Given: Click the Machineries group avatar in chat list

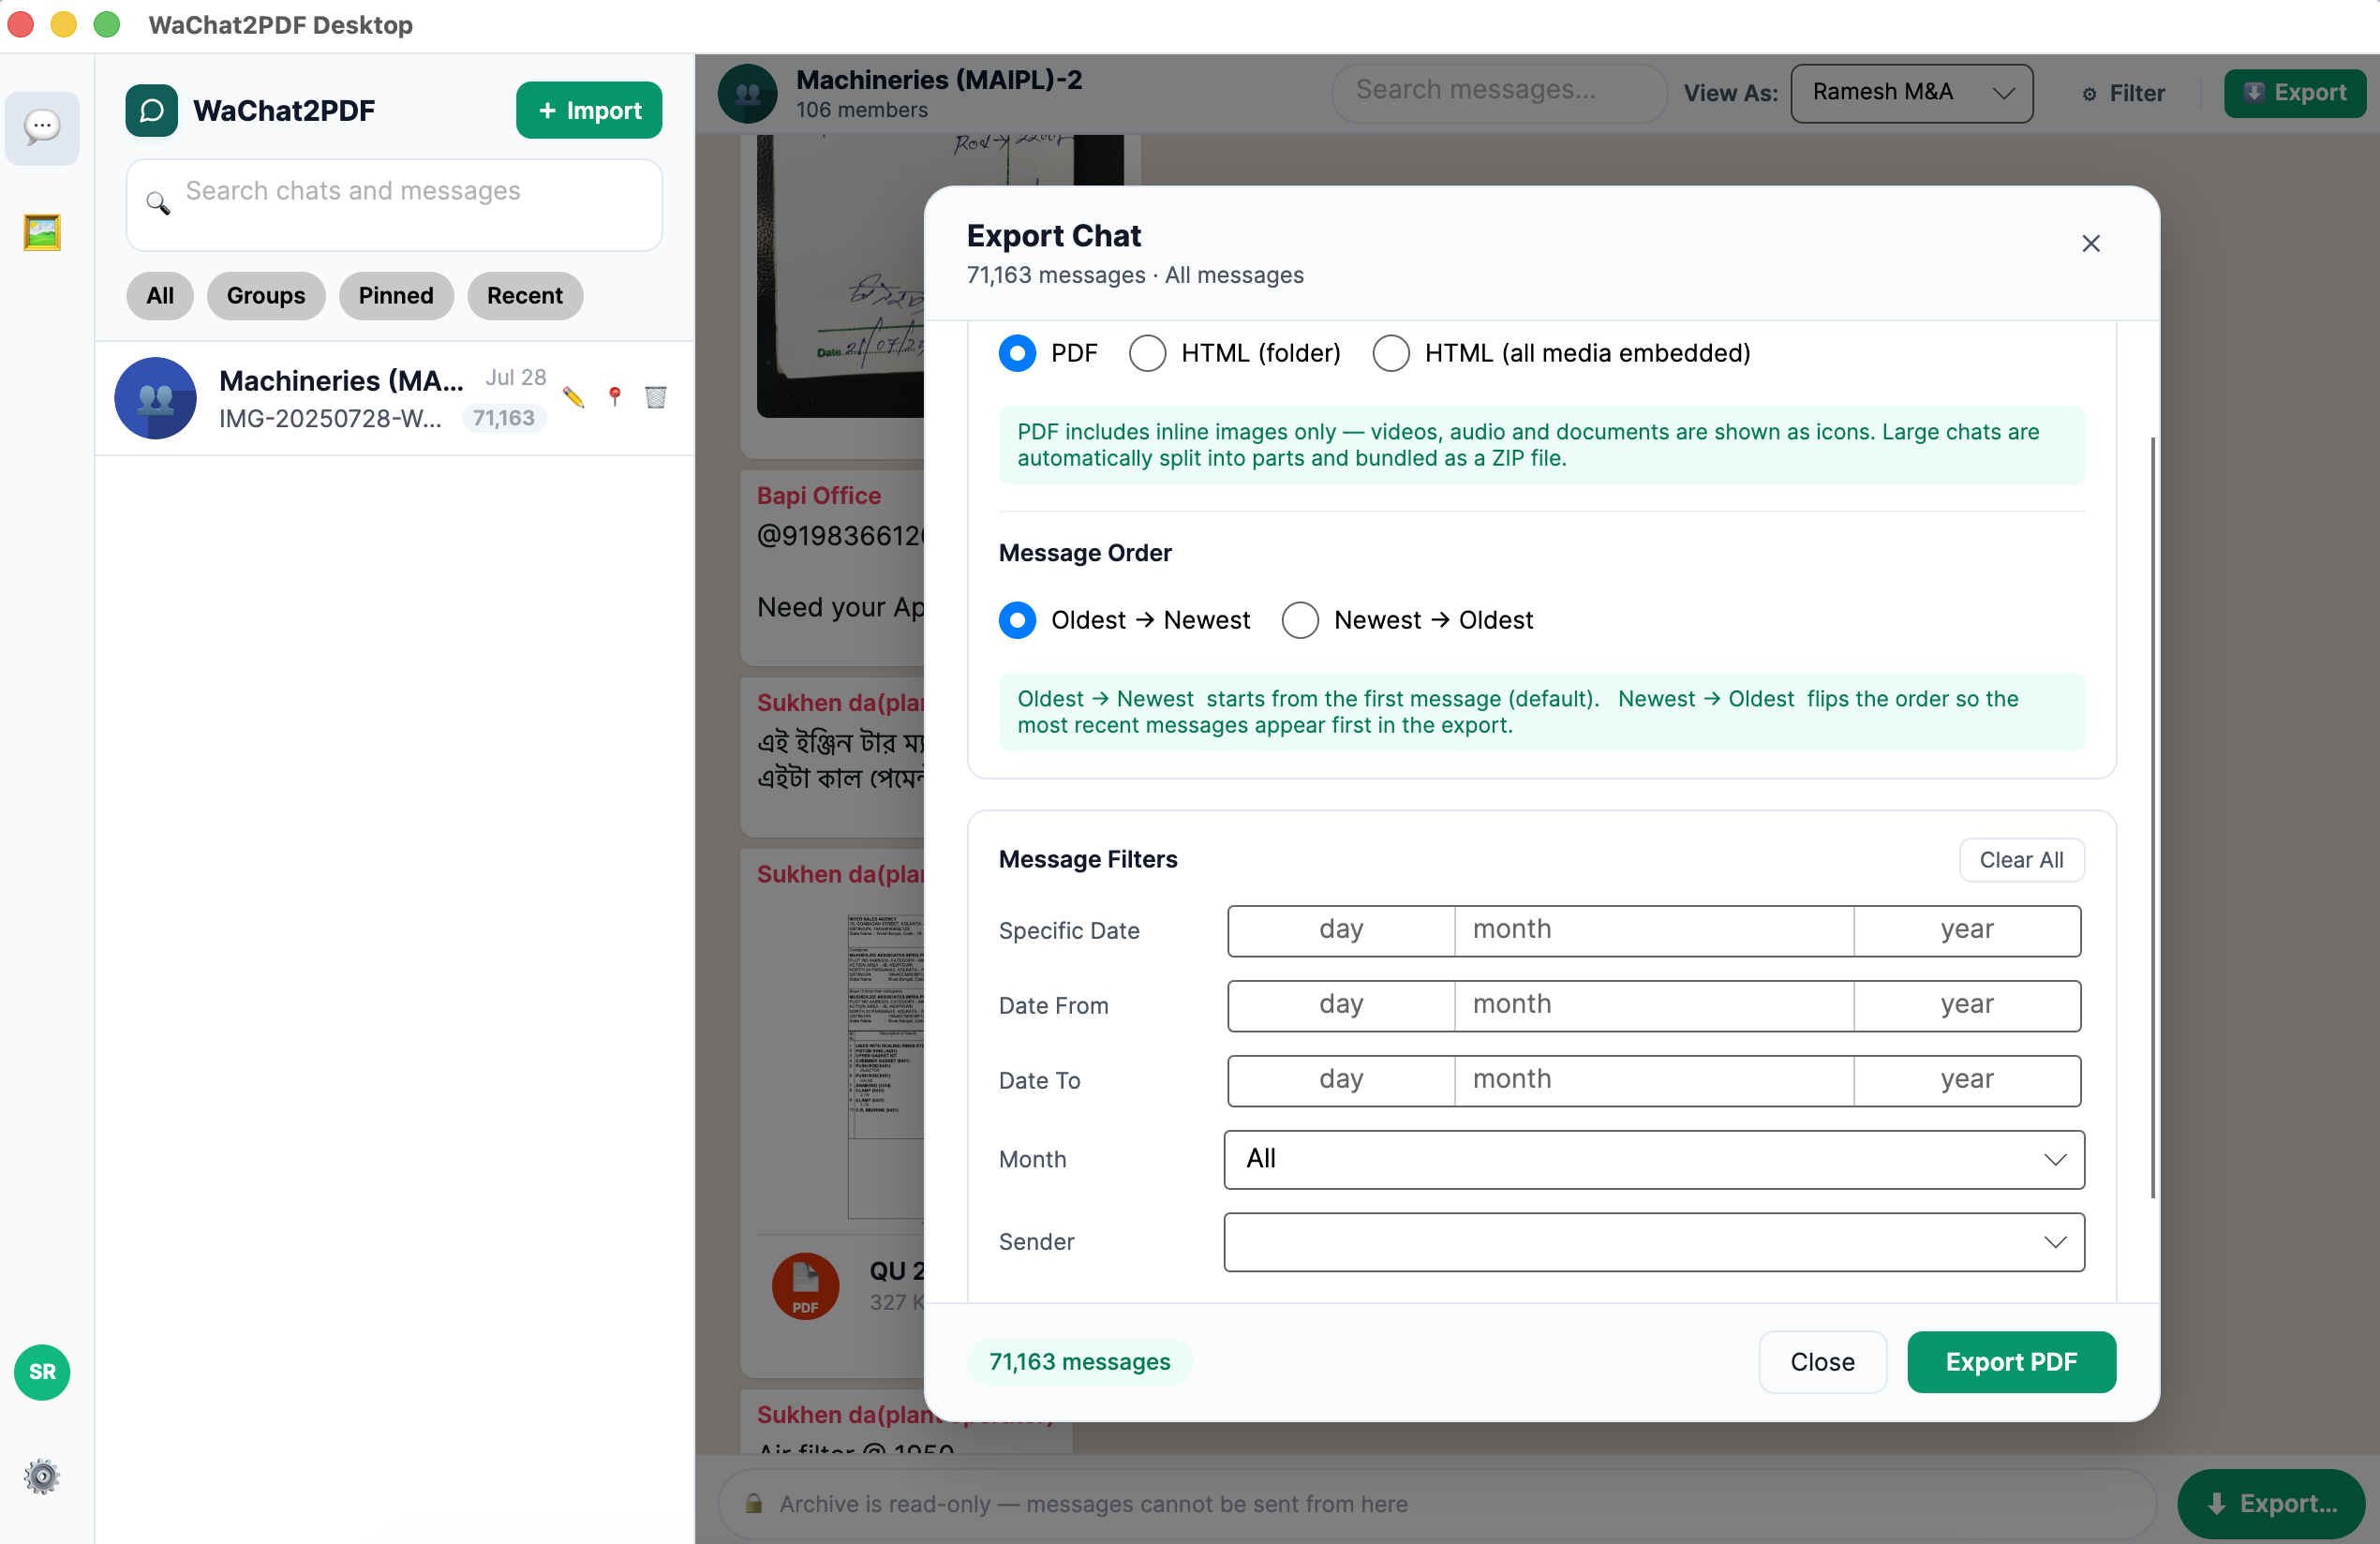Looking at the screenshot, I should (x=155, y=398).
